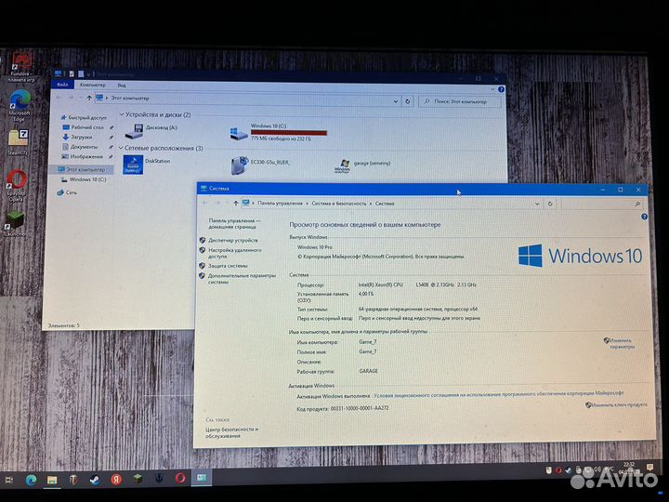Open the 'Файл' menu in Explorer
The width and height of the screenshot is (669, 502).
point(62,84)
